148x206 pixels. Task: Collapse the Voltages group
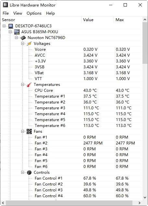[22, 44]
